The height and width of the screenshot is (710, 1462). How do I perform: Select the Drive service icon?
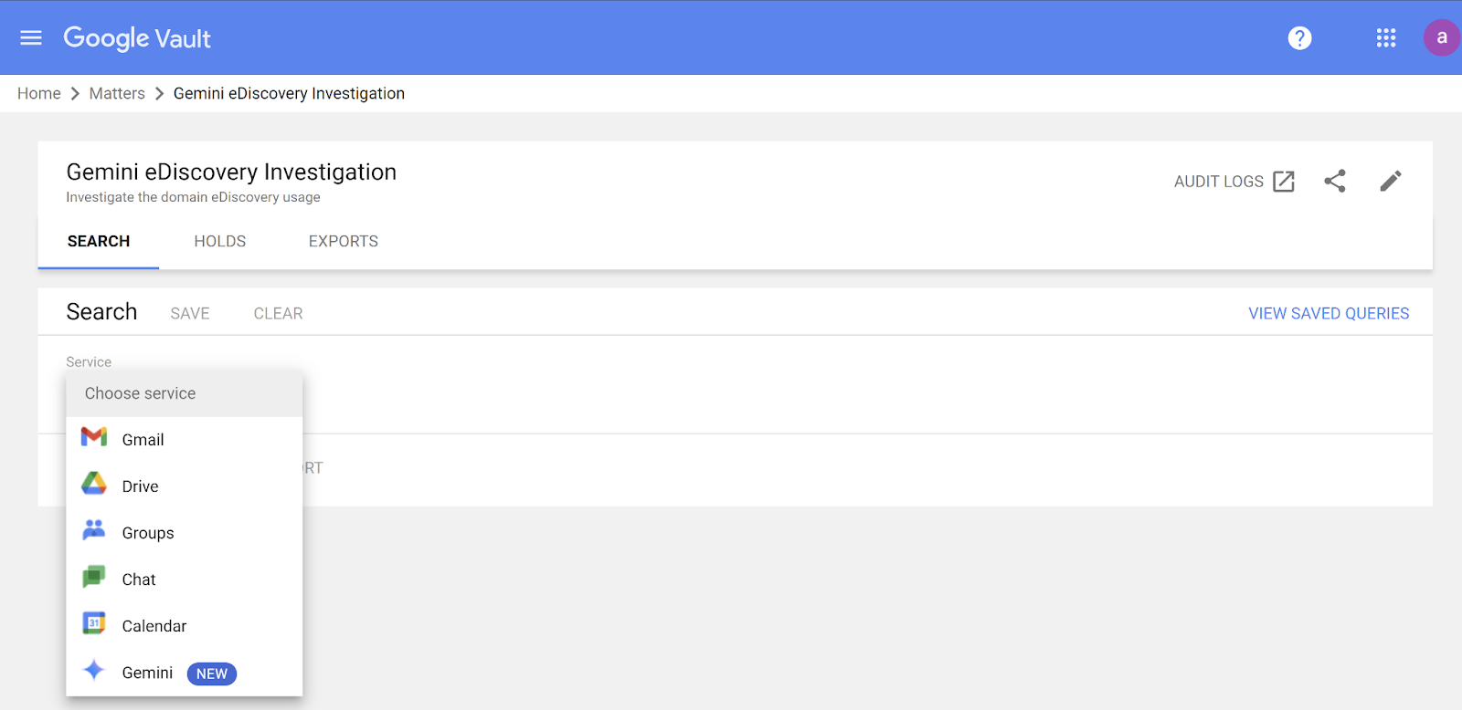[93, 485]
